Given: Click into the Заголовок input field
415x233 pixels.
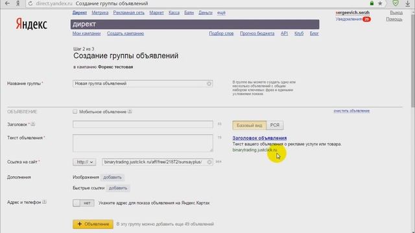Looking at the screenshot, I should [x=143, y=124].
